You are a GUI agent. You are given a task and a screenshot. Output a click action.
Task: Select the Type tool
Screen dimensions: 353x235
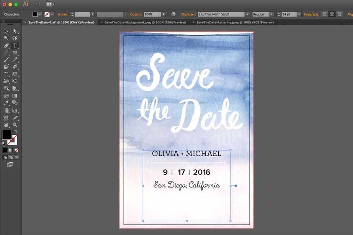click(x=15, y=46)
